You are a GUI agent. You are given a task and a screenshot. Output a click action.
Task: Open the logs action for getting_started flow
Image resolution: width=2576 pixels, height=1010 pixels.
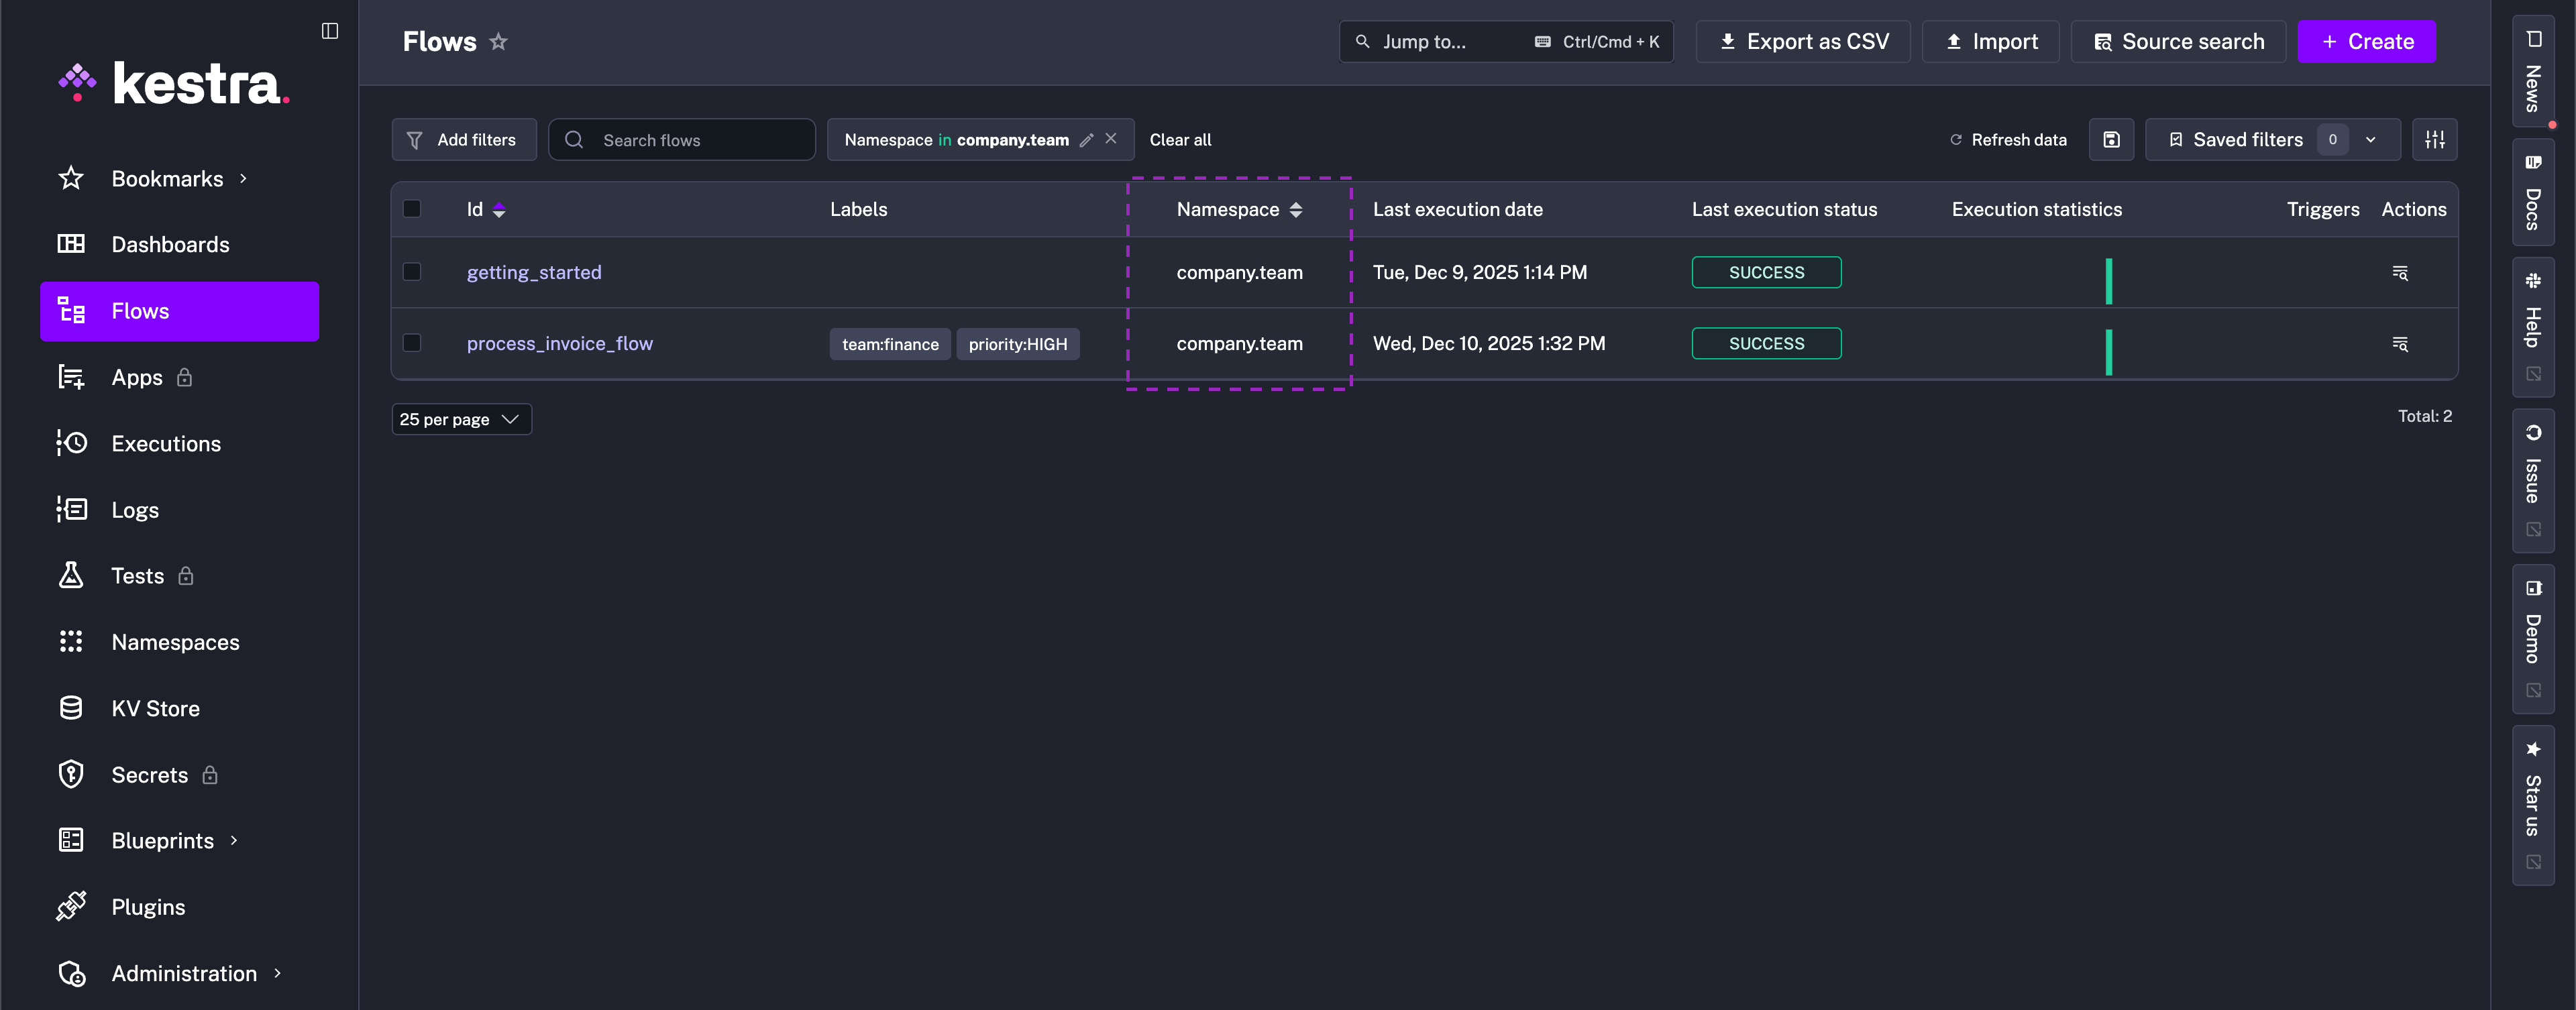pyautogui.click(x=2401, y=272)
